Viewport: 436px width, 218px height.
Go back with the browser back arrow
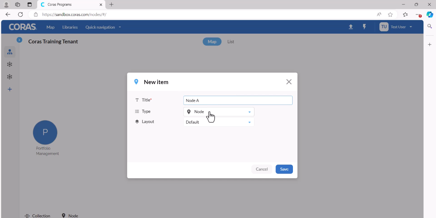[x=8, y=15]
